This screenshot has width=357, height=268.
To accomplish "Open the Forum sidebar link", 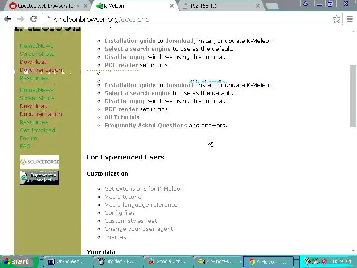I will coord(28,138).
